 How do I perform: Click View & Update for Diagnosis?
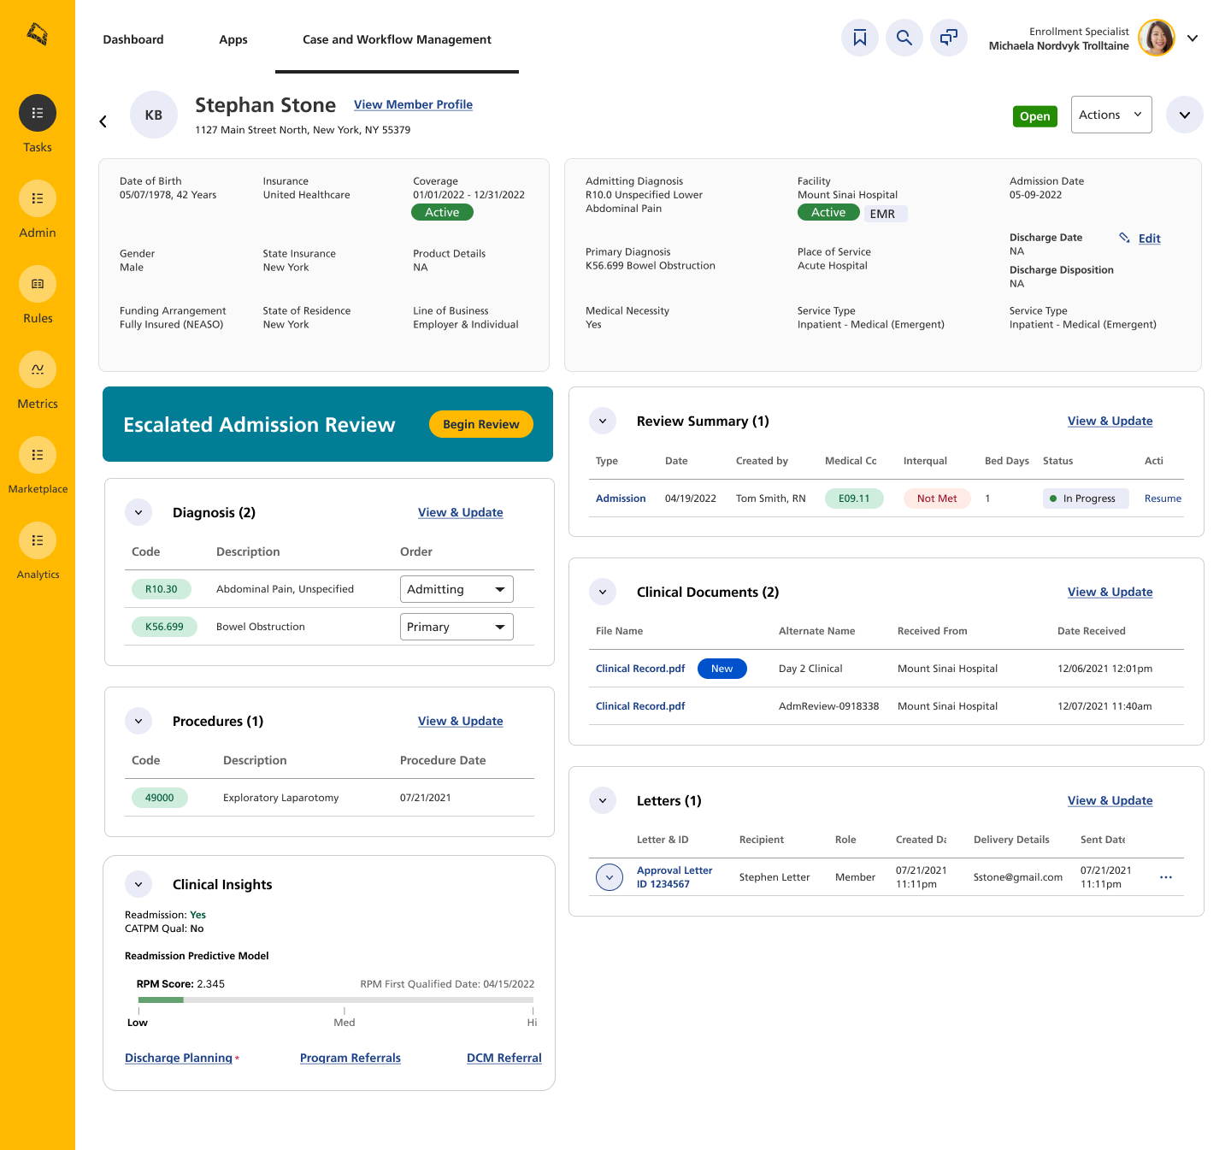[x=460, y=512]
